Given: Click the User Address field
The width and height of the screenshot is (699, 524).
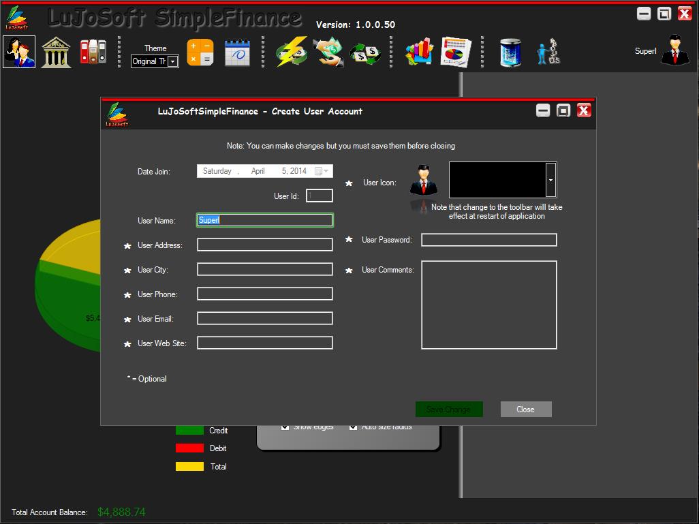Looking at the screenshot, I should (265, 245).
